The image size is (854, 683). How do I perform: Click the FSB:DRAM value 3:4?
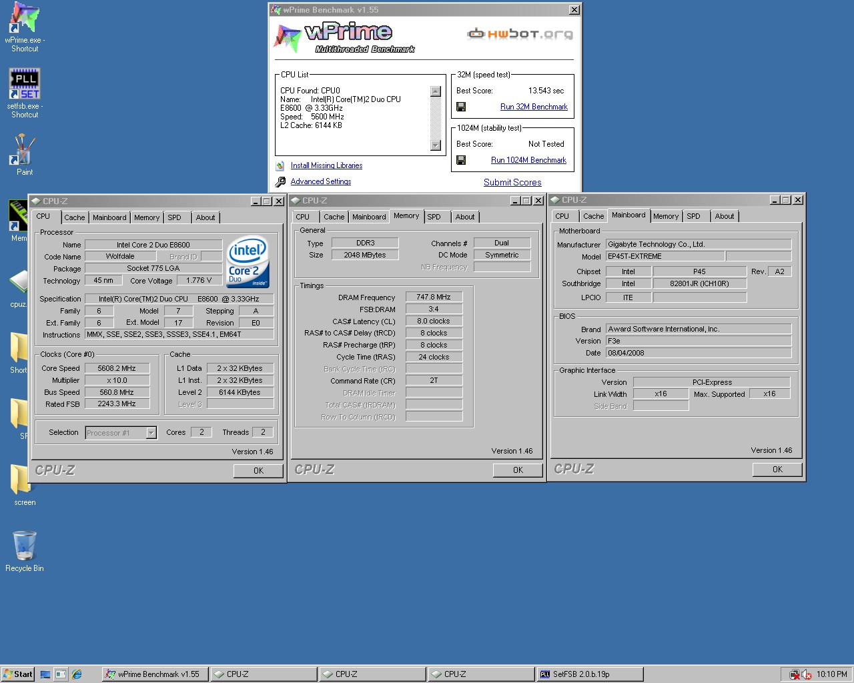pyautogui.click(x=434, y=309)
